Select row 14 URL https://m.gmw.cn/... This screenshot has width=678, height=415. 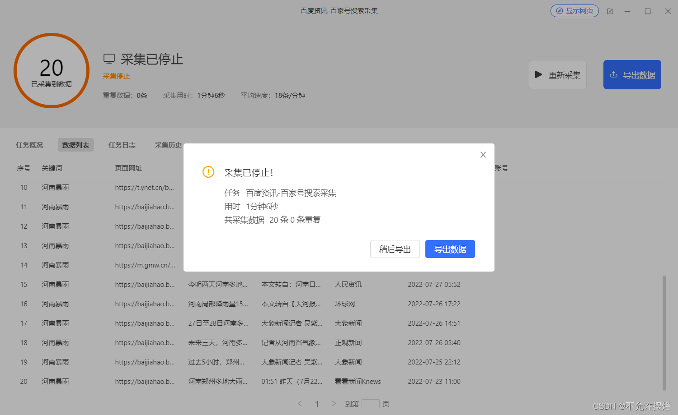[145, 265]
